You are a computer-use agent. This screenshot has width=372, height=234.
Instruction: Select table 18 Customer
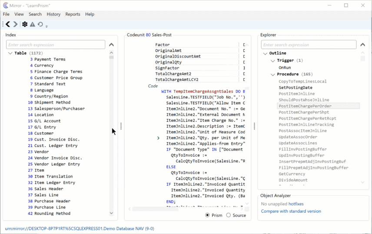point(40,133)
